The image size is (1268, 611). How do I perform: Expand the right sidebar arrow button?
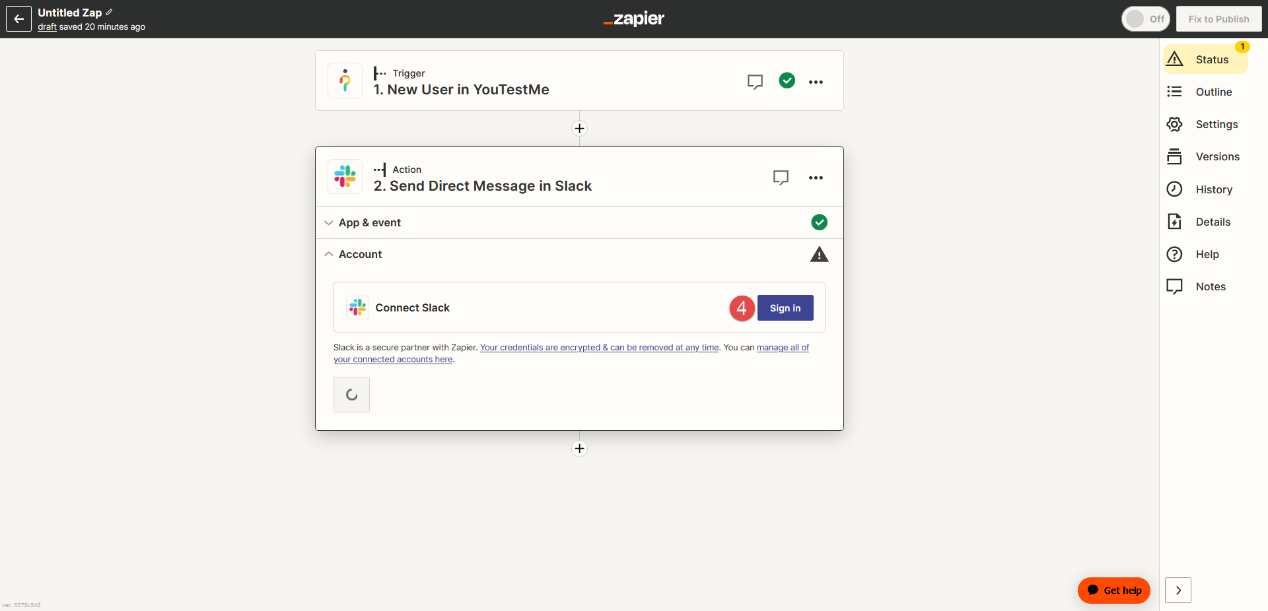pyautogui.click(x=1178, y=591)
